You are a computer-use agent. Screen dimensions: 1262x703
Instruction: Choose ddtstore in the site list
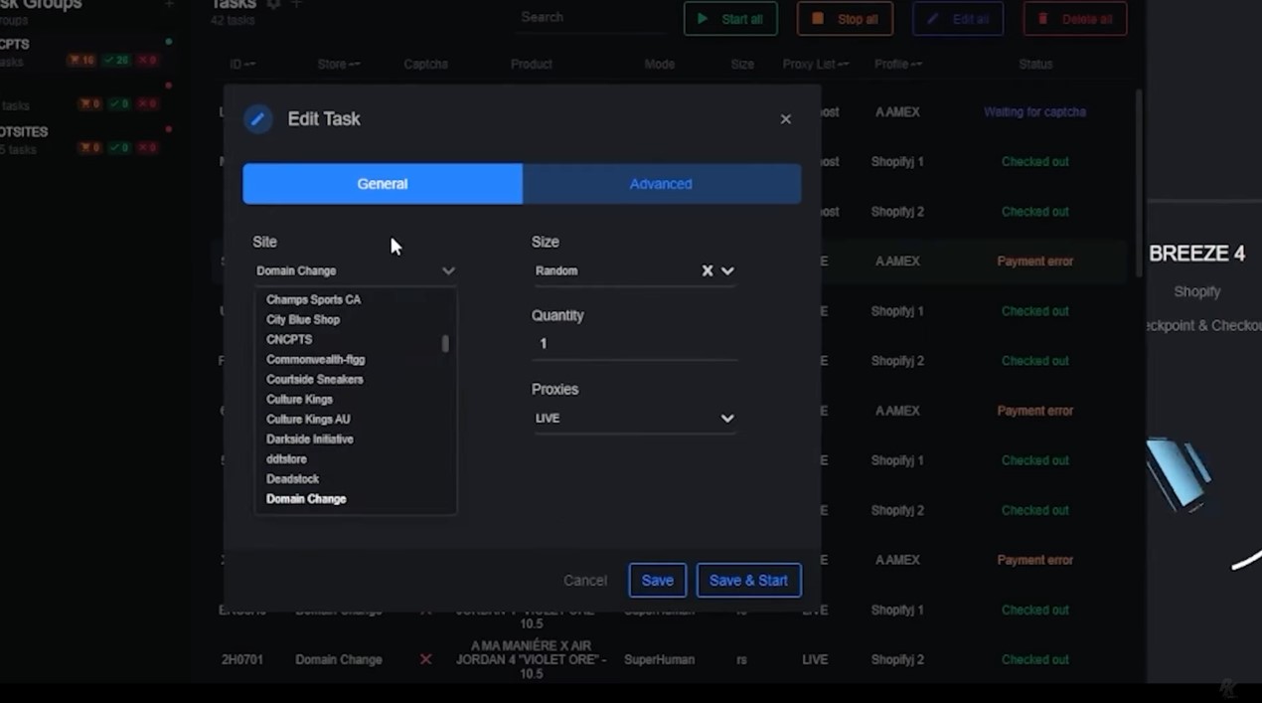[286, 458]
